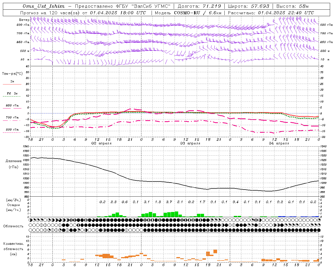Click the 02 апреля date label

(101, 143)
